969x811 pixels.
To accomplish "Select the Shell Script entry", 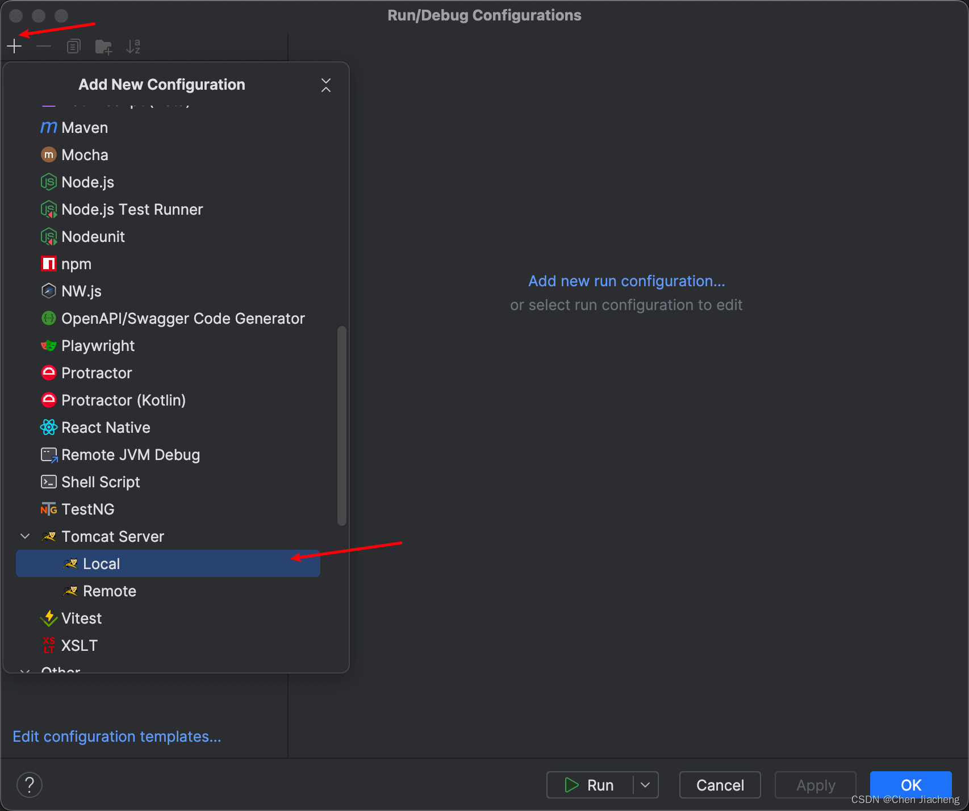I will click(x=168, y=482).
